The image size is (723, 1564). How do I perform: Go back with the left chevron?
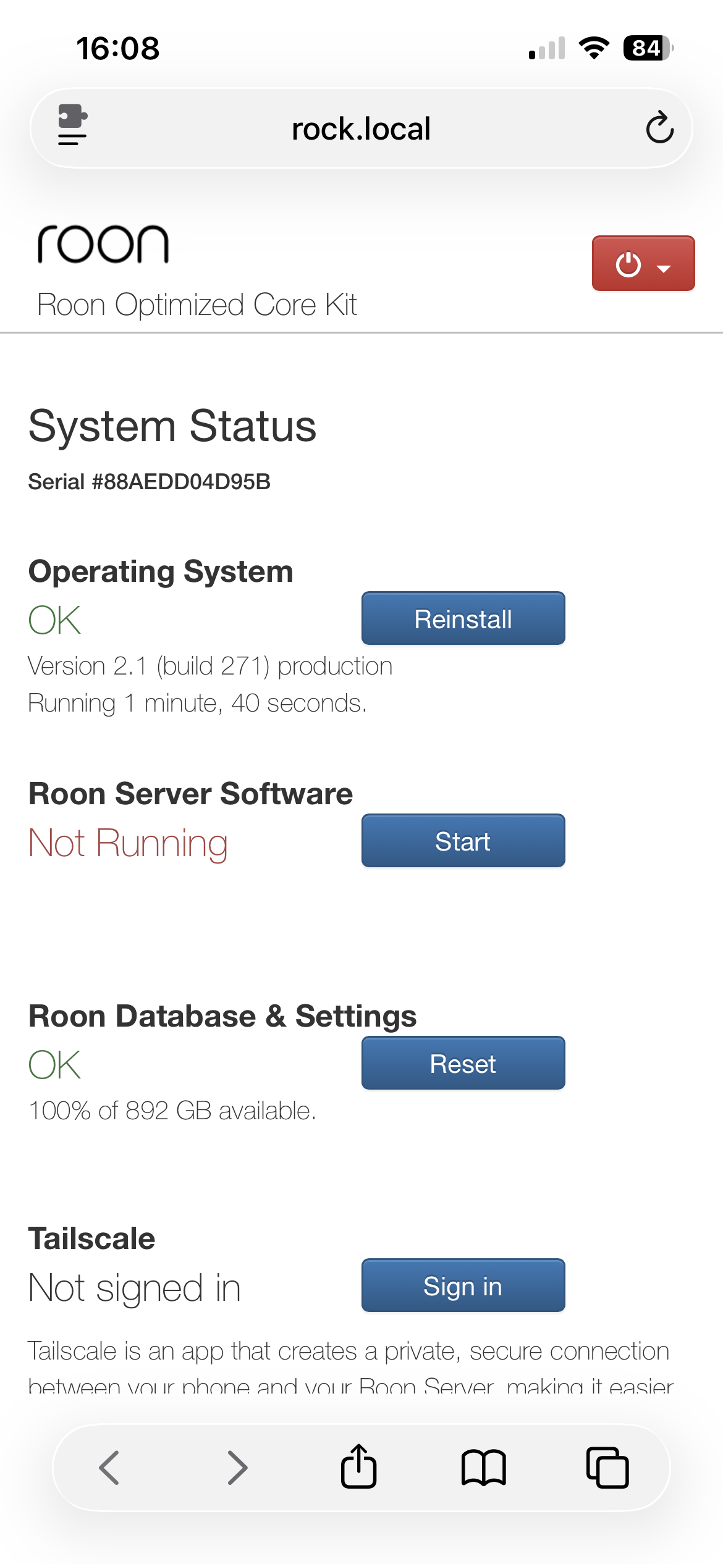point(109,1468)
